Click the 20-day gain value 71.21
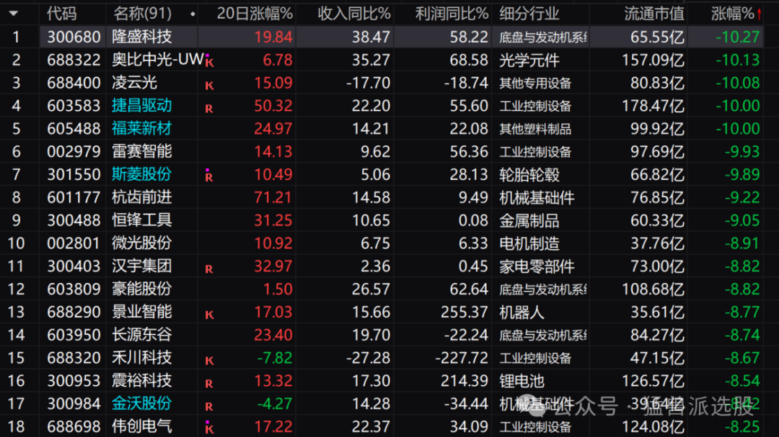 (273, 197)
